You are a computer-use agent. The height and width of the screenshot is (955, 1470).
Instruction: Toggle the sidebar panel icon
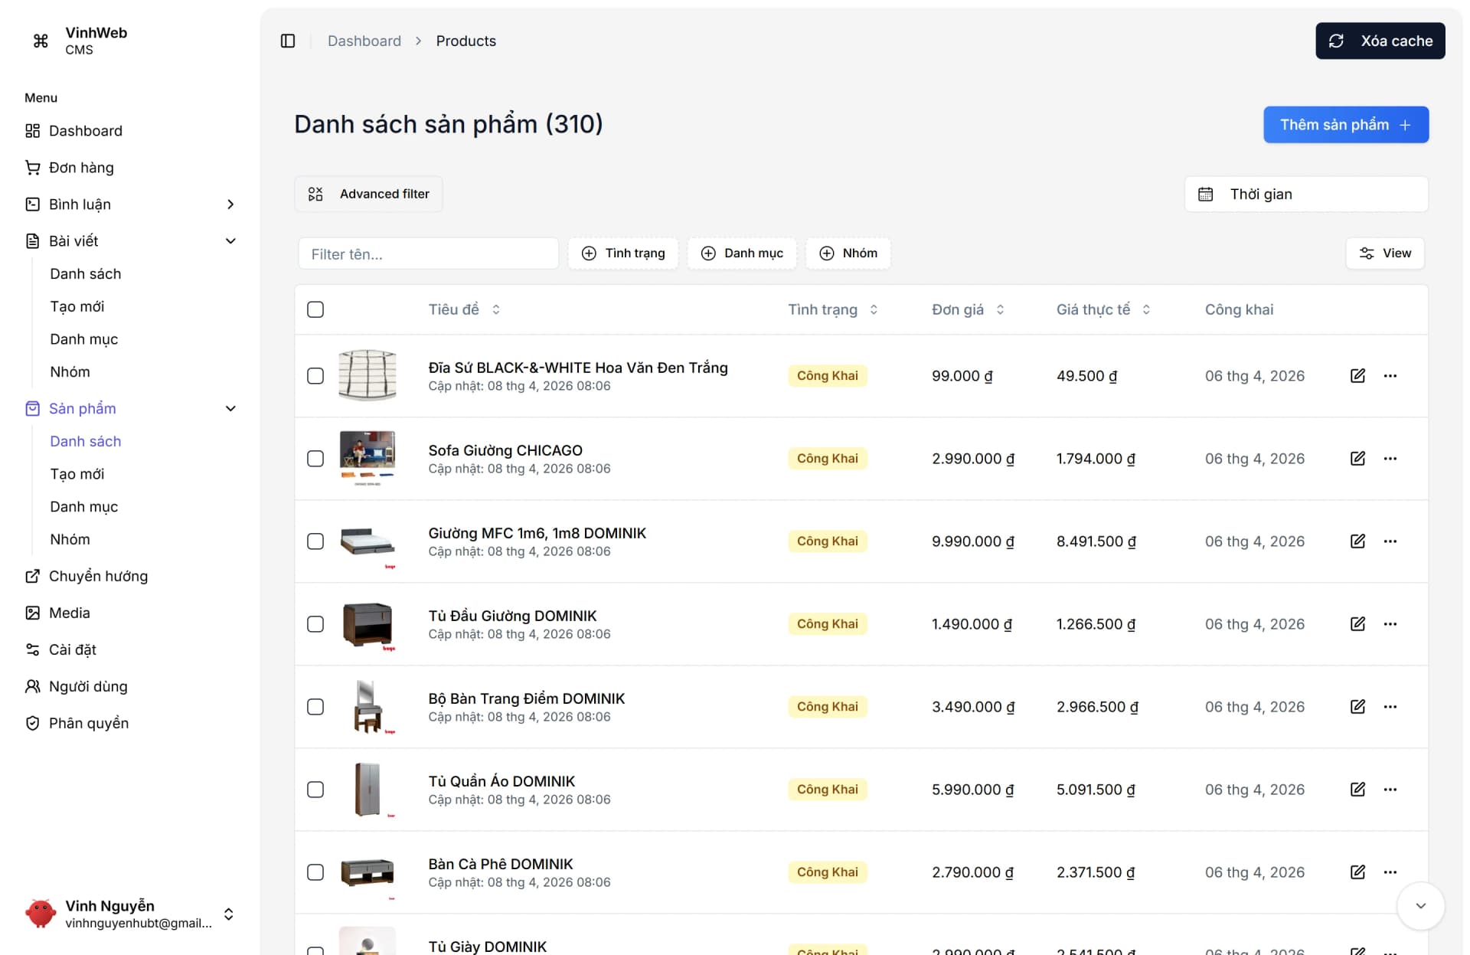tap(288, 41)
